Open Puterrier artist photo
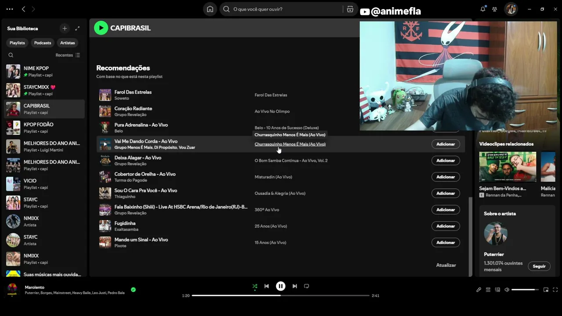The image size is (562, 316). 496,233
